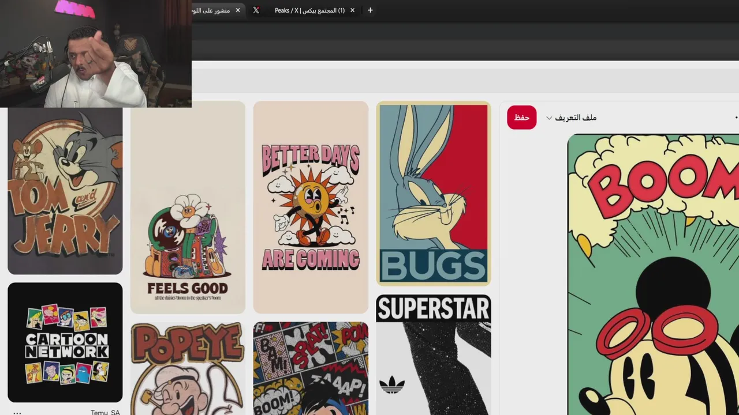Switch to the Peaks / X browser tab

(309, 10)
